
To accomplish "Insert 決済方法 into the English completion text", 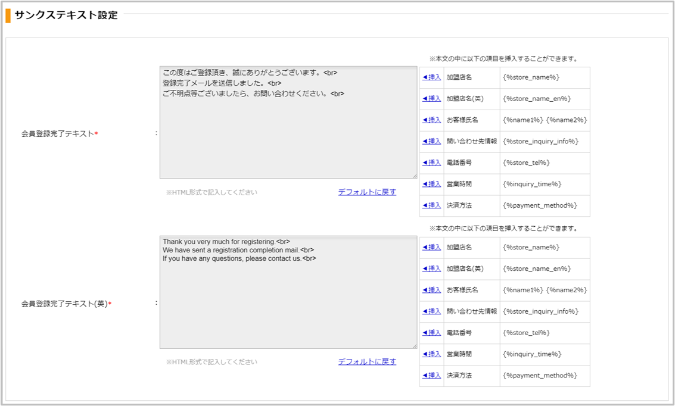I will point(431,376).
